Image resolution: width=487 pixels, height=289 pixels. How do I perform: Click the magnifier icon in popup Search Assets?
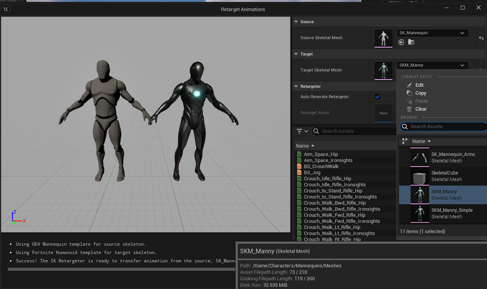pyautogui.click(x=405, y=127)
